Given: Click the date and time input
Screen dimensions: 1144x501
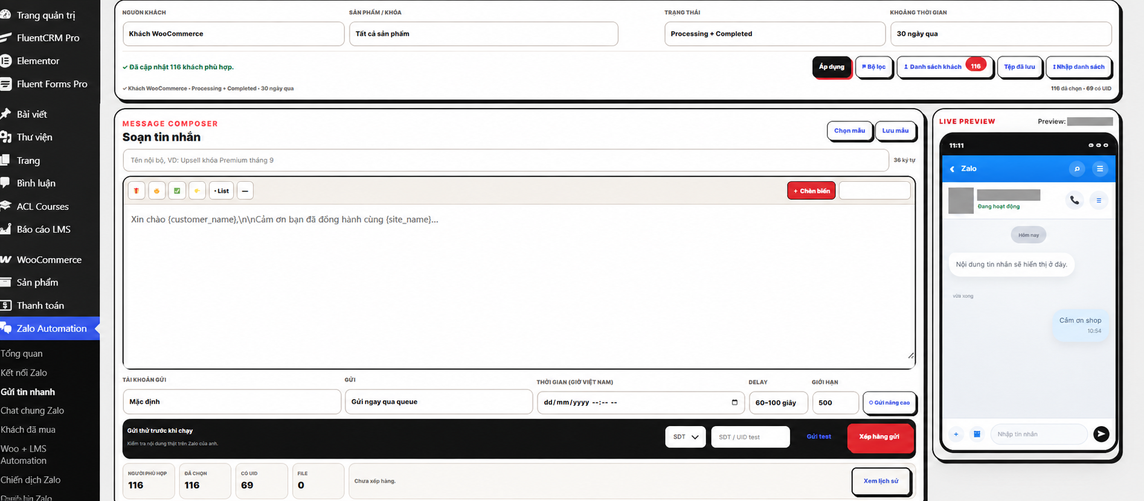Looking at the screenshot, I should click(641, 403).
